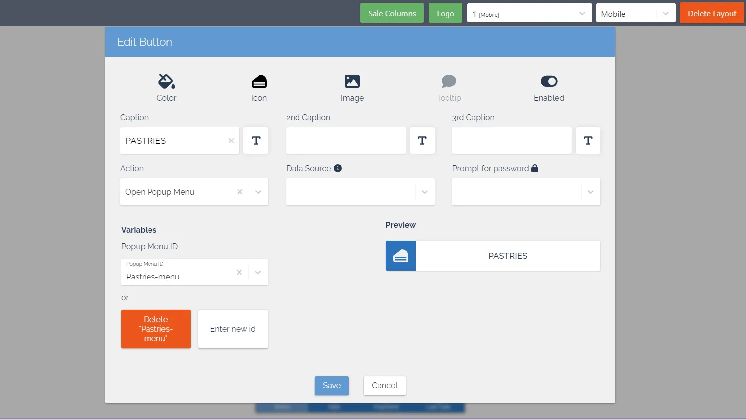Expand the Action dropdown
The height and width of the screenshot is (419, 746).
pyautogui.click(x=258, y=192)
